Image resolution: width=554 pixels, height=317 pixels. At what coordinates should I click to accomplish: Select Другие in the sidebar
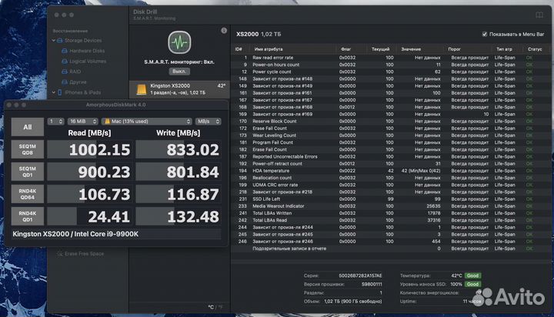click(78, 82)
